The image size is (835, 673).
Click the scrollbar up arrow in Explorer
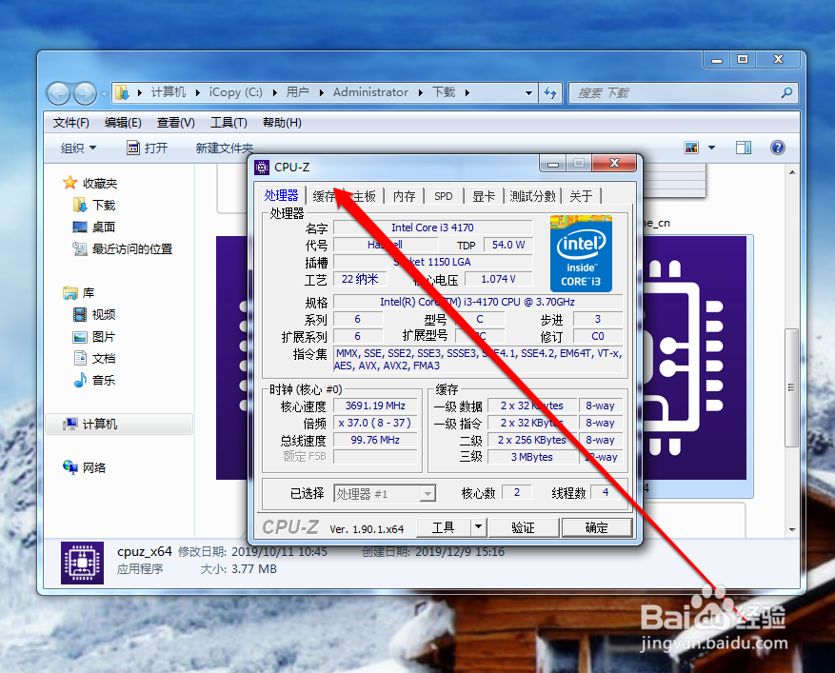pos(792,172)
